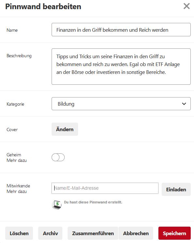Close the Pinnwand bearbeiten dialog
Image resolution: width=194 pixels, height=243 pixels.
pyautogui.click(x=186, y=6)
